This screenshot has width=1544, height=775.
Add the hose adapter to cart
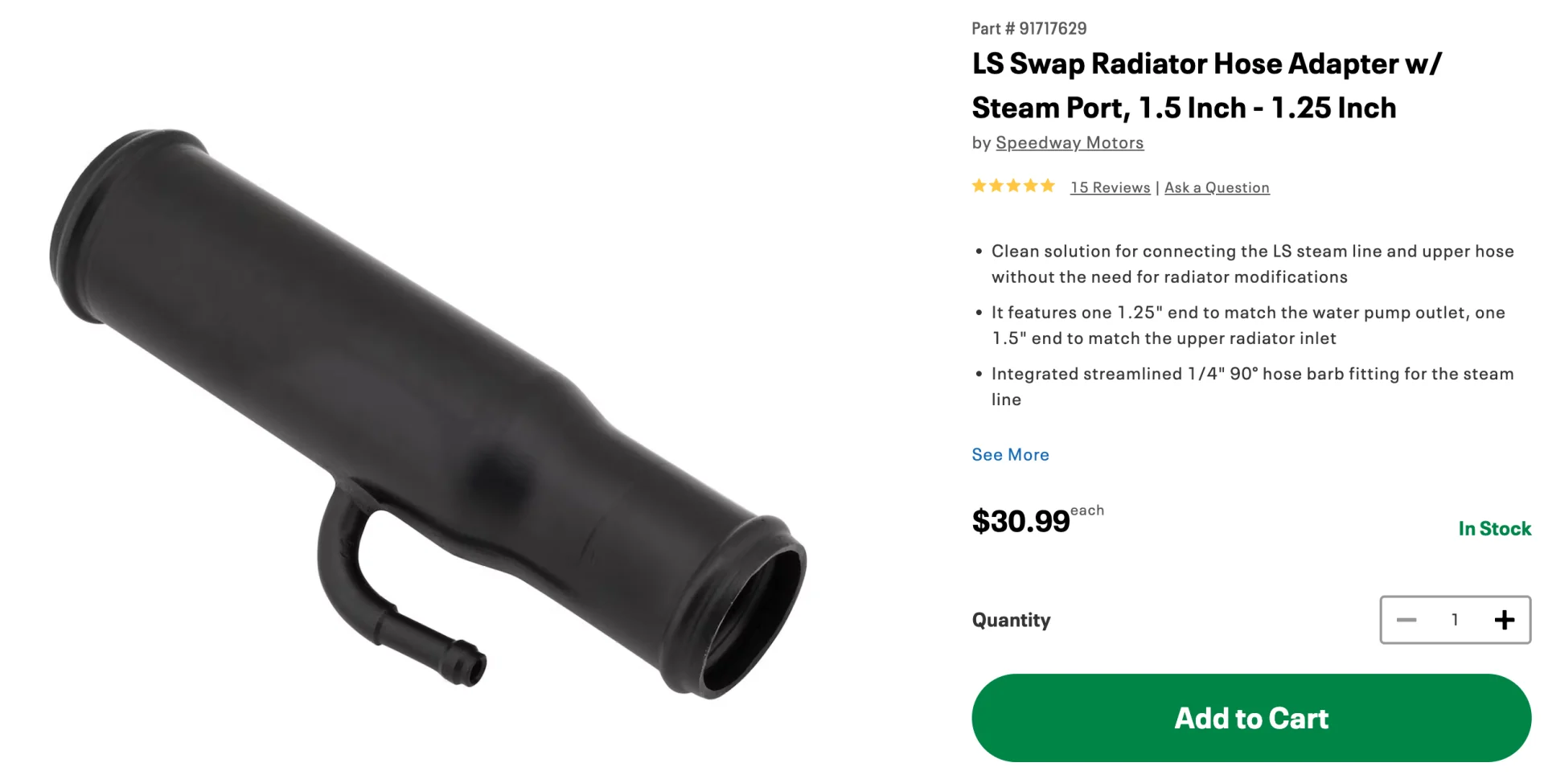point(1251,718)
